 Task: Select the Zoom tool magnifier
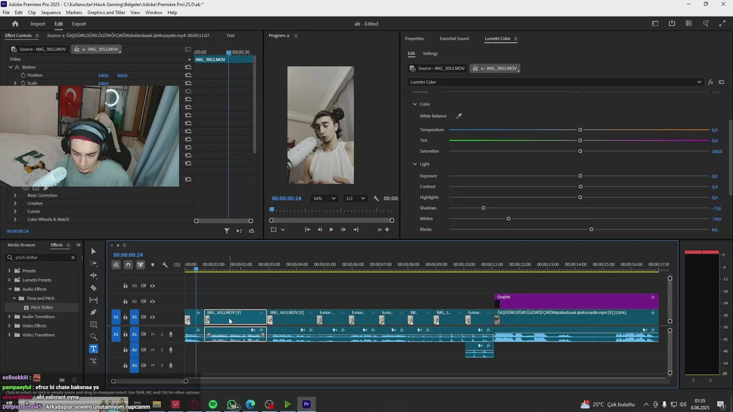tap(93, 336)
